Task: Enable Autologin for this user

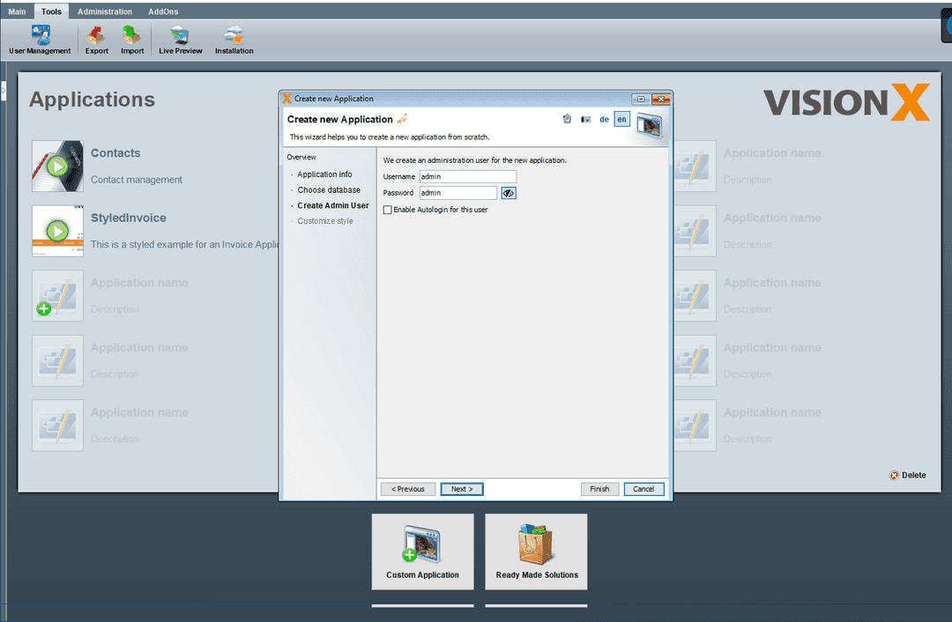Action: (x=387, y=209)
